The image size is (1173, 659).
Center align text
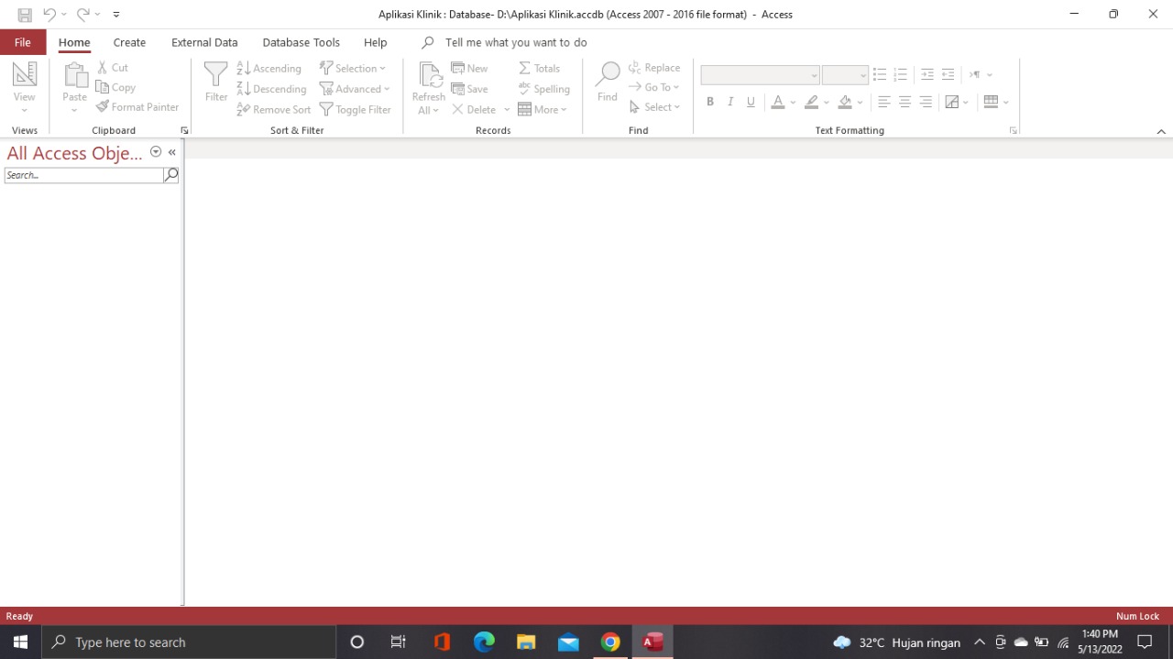click(x=904, y=102)
